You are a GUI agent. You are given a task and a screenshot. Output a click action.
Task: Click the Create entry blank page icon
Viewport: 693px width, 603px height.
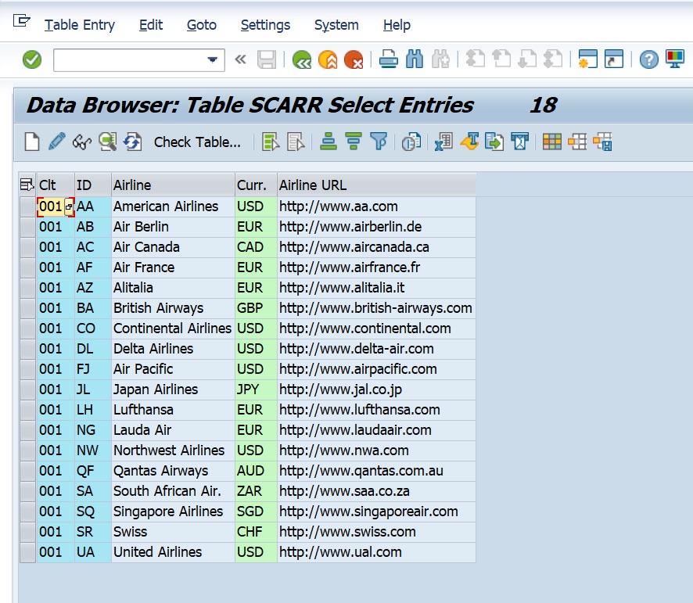32,142
